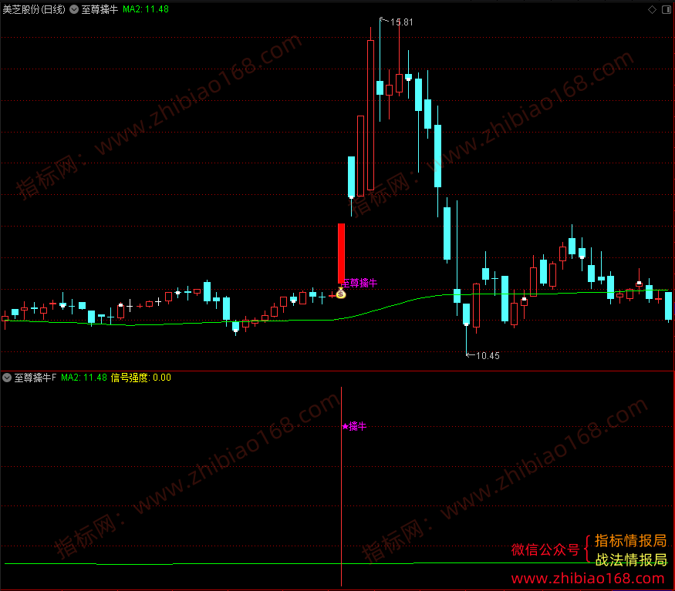Click the 战法情报局 yellow text
Screen dimensions: 675x591
(x=631, y=559)
